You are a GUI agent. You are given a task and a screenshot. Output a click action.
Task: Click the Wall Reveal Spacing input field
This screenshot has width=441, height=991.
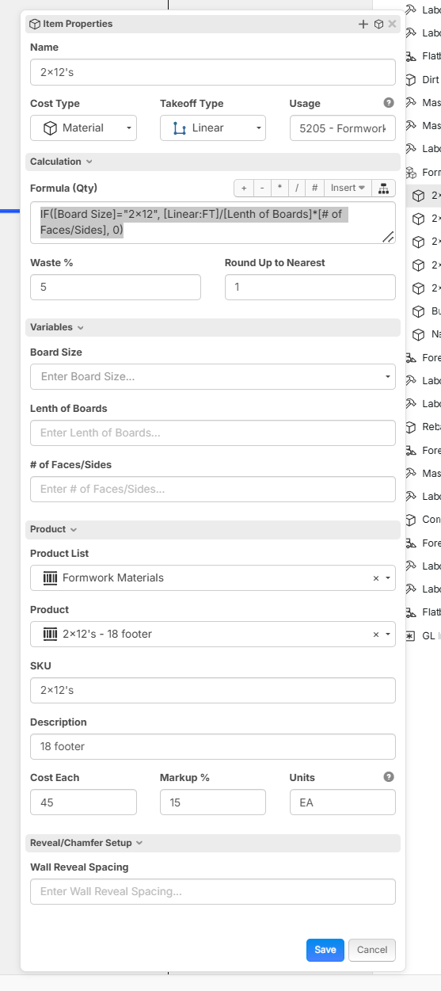(x=213, y=891)
